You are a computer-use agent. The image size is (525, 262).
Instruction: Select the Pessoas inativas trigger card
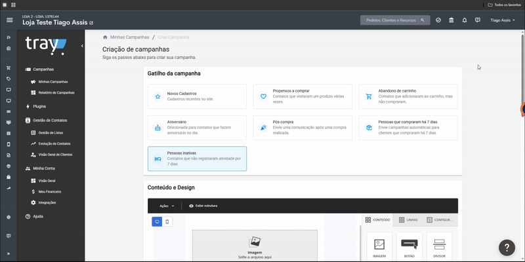tap(197, 159)
